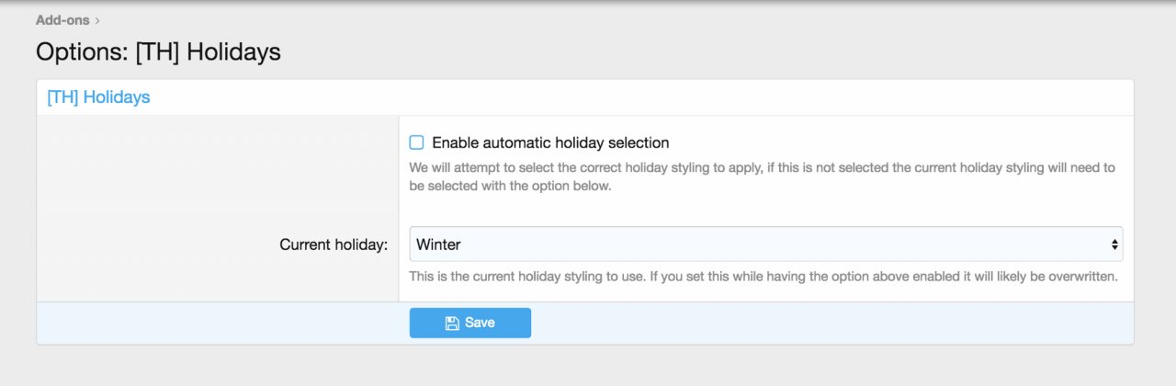Click the 'Enable automatic holiday selection' label text

pyautogui.click(x=549, y=142)
